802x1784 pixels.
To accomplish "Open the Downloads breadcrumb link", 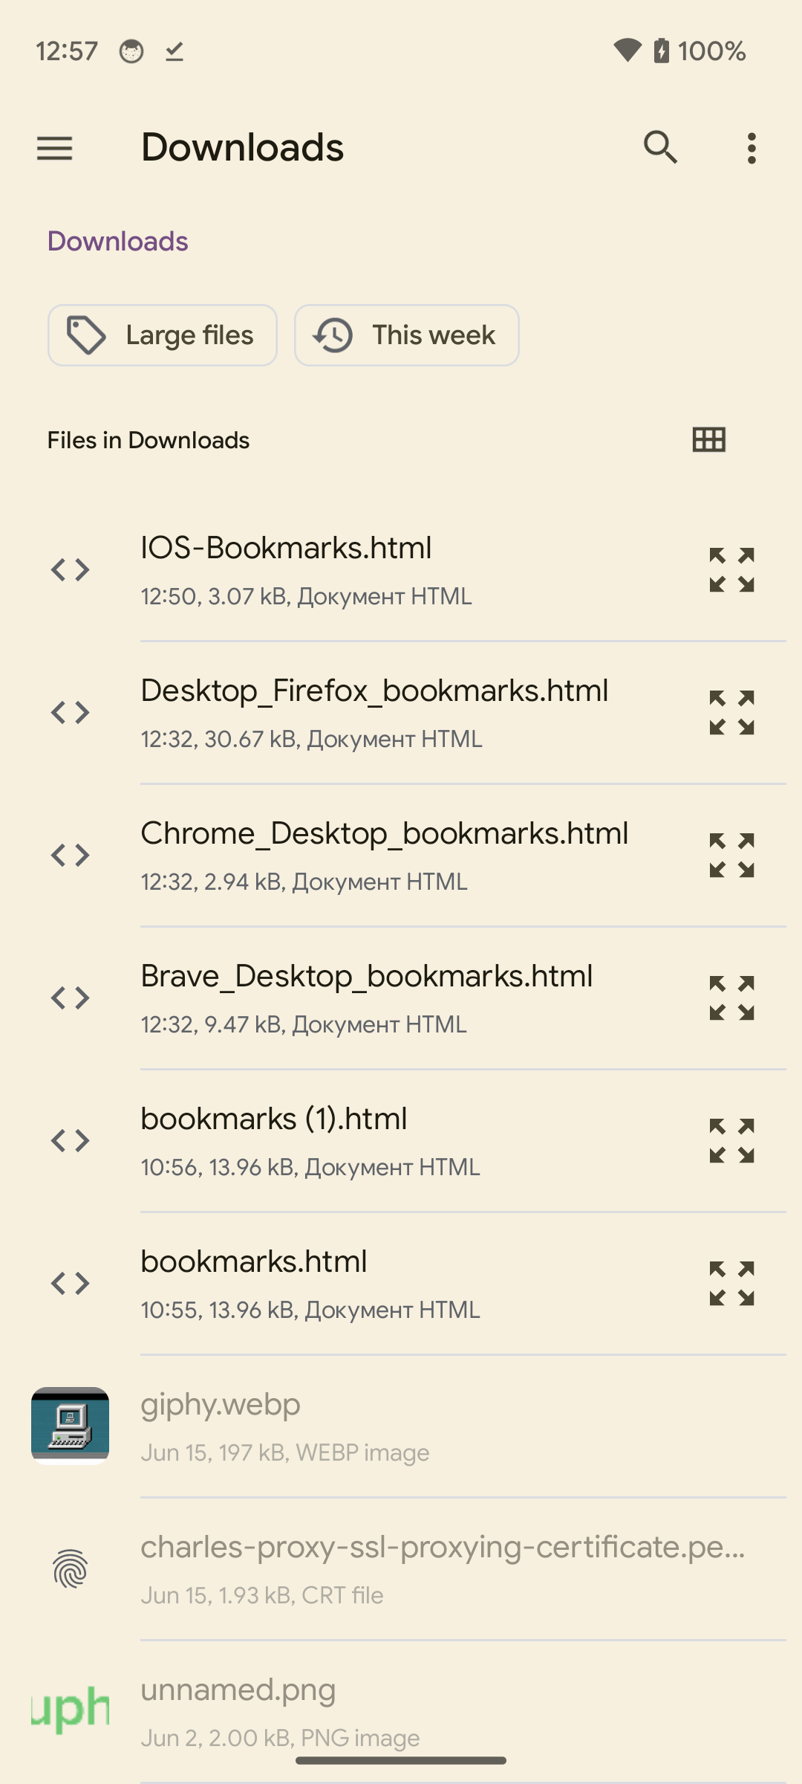I will [x=117, y=240].
